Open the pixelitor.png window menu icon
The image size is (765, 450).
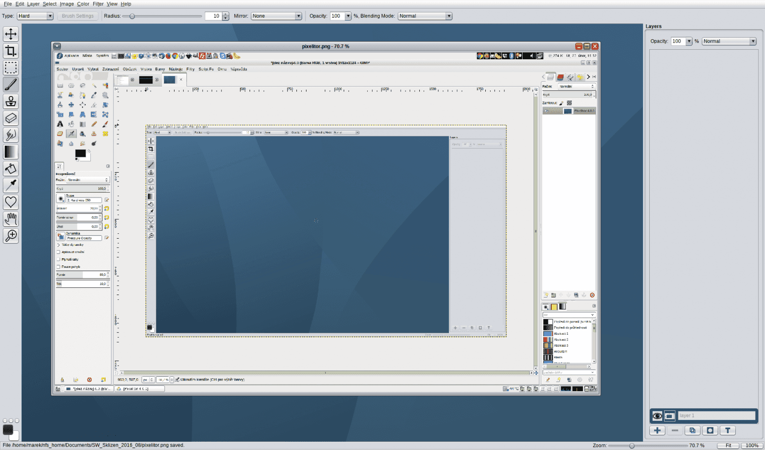[x=57, y=46]
